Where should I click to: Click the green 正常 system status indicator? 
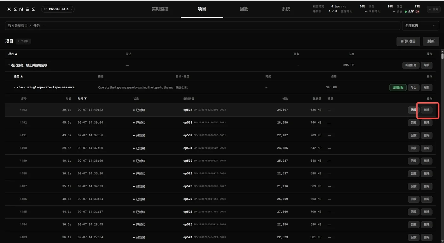tap(409, 11)
